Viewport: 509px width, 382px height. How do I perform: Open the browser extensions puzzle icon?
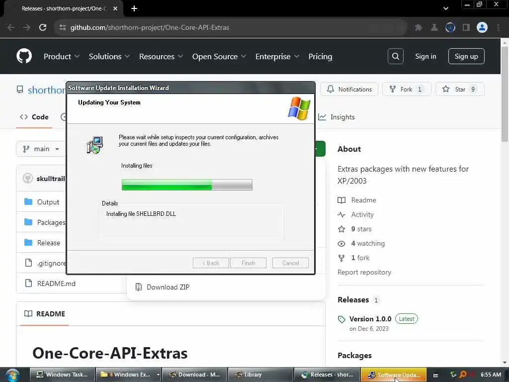[x=419, y=28]
